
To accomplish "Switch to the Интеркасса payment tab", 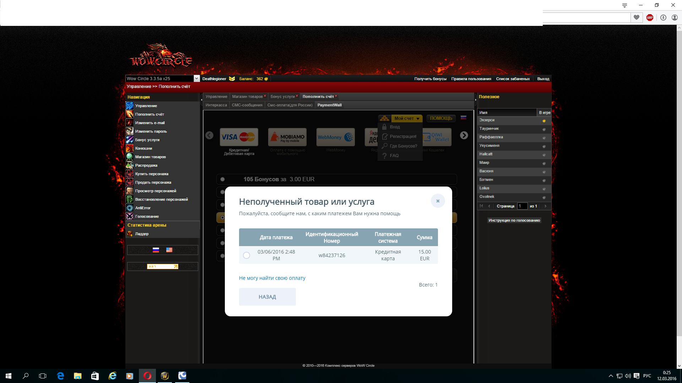I will pos(216,105).
